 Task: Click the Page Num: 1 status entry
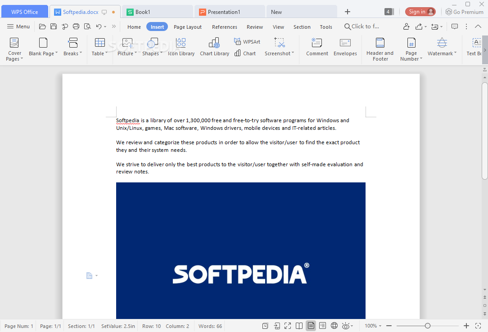(x=18, y=326)
